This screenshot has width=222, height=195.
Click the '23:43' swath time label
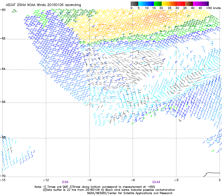[156, 182]
